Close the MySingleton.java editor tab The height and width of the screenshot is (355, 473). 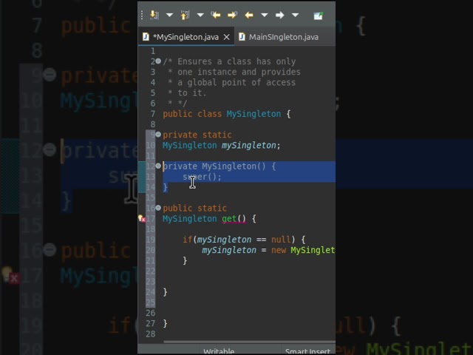pos(227,37)
